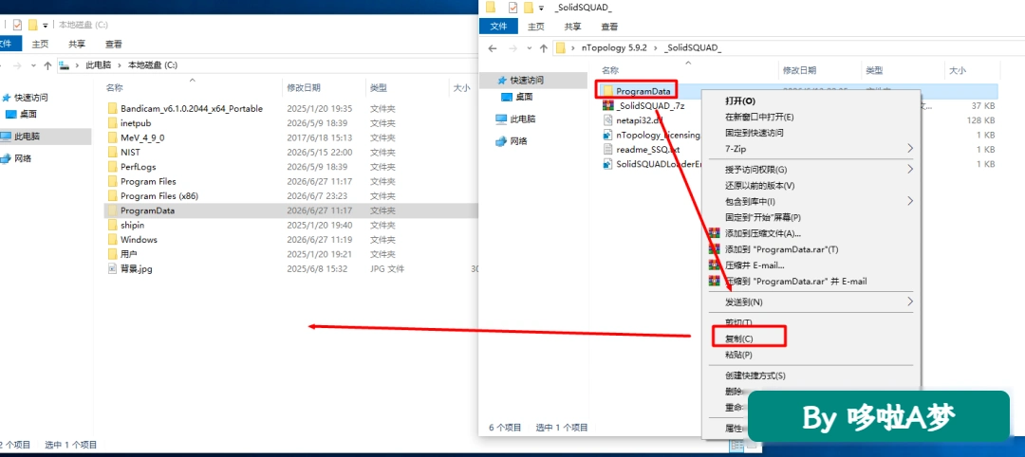This screenshot has width=1025, height=457.
Task: Choose 打开(O) from the context menu
Action: 740,101
